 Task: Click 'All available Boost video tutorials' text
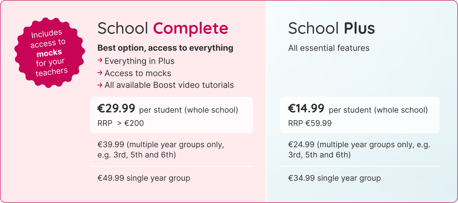coord(169,85)
